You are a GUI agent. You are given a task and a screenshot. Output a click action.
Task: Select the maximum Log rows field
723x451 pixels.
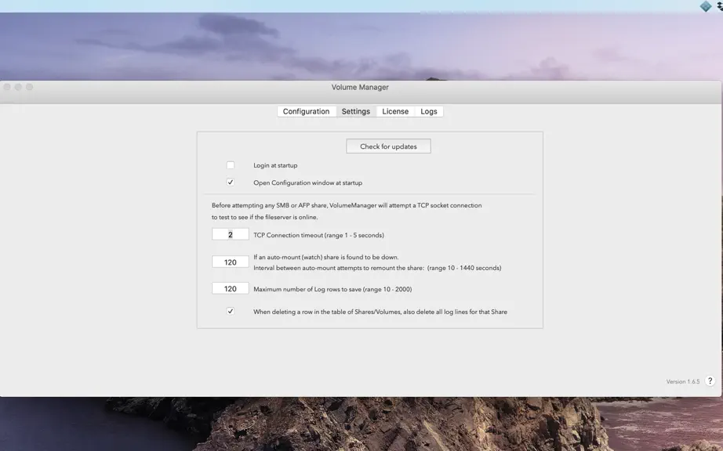pos(231,289)
